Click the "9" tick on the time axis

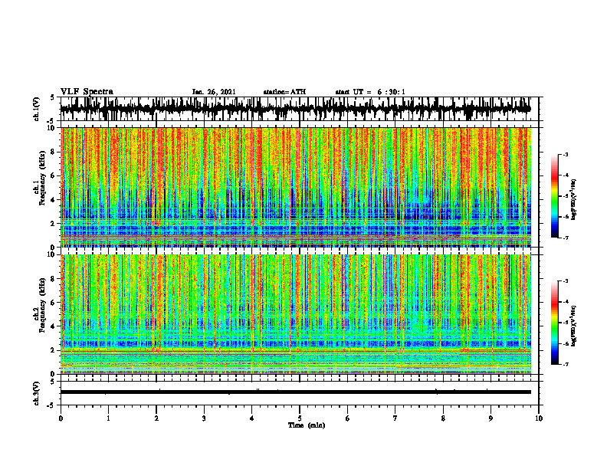tap(491, 418)
